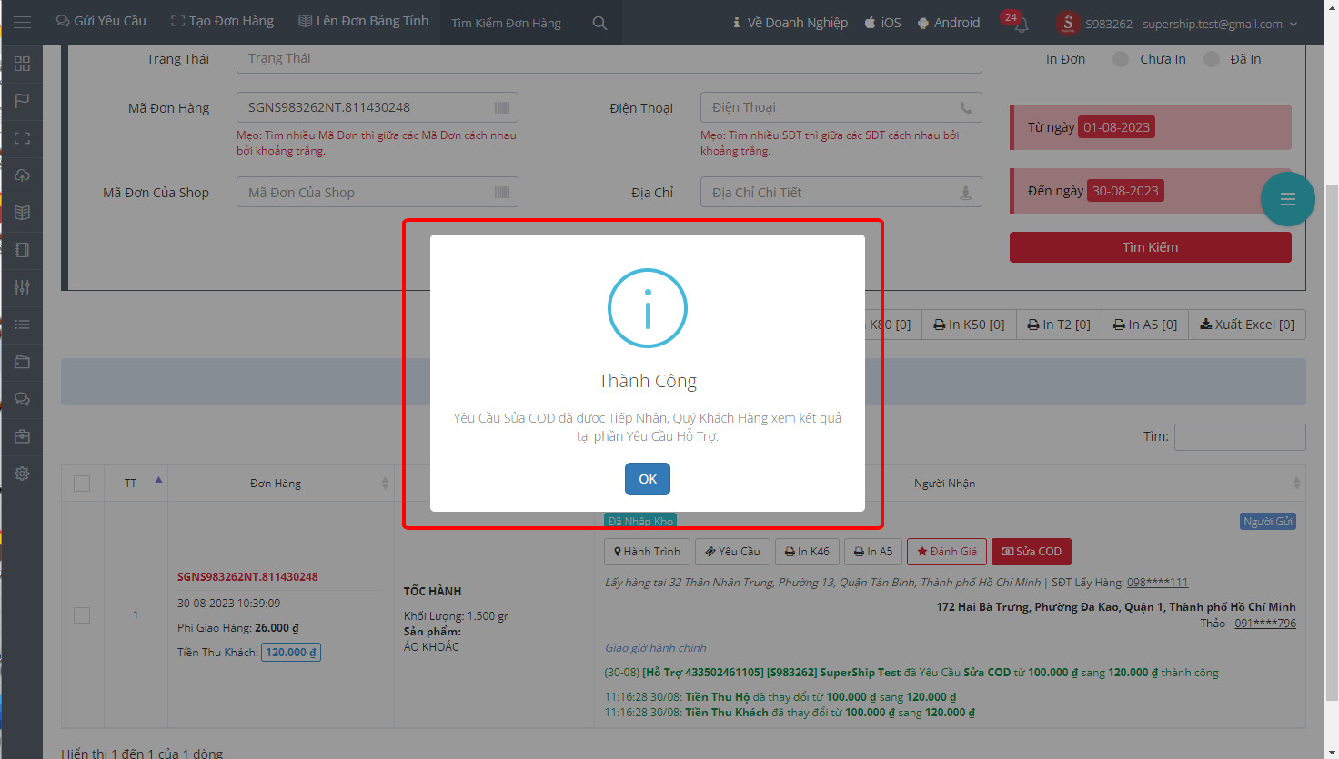Viewport: 1339px width, 759px height.
Task: Click the 120.000 ₫ Tiền Thu Khách badge
Action: pyautogui.click(x=291, y=653)
